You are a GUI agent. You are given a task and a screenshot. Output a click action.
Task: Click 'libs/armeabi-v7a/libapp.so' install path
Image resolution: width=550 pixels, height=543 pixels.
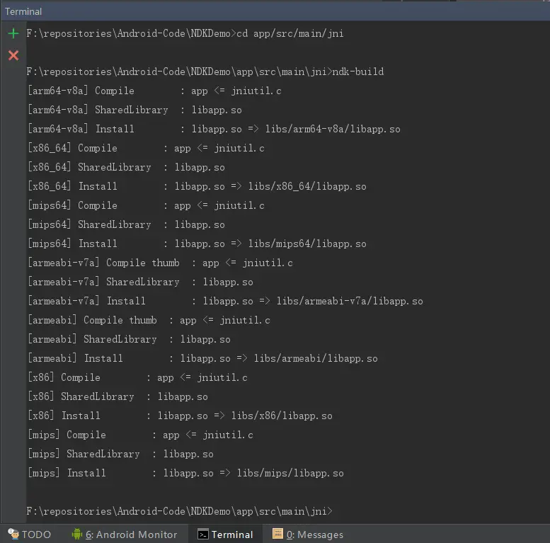350,302
